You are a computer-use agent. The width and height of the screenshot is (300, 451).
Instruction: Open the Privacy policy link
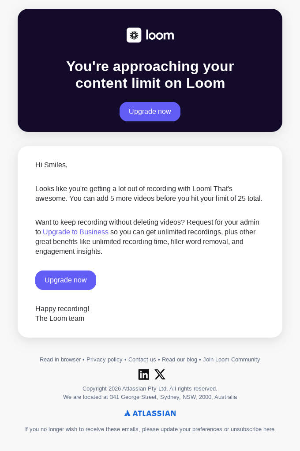tap(105, 360)
